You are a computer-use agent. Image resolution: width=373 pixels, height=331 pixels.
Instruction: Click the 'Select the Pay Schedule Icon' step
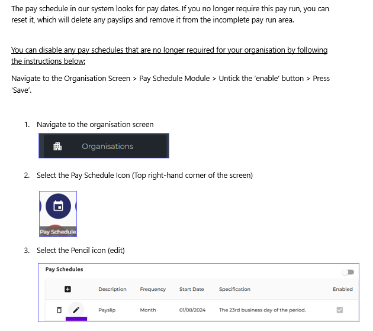[144, 175]
